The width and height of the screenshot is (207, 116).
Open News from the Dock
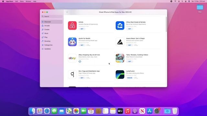point(142,111)
